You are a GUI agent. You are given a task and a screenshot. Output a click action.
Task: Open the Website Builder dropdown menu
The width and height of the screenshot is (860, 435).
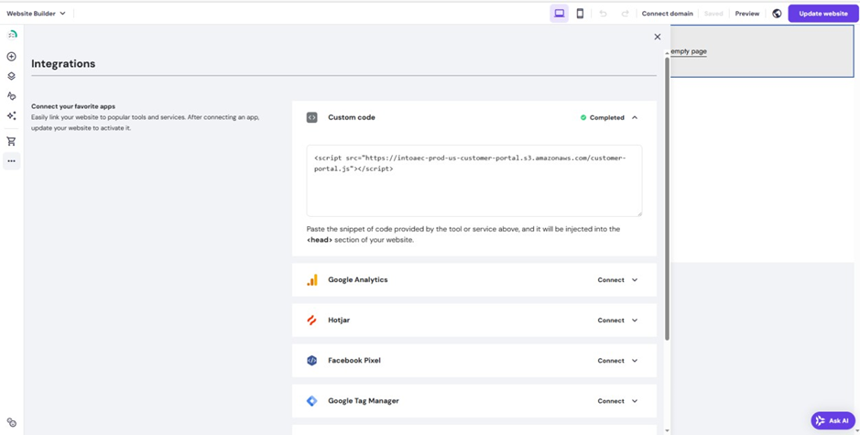pyautogui.click(x=36, y=13)
